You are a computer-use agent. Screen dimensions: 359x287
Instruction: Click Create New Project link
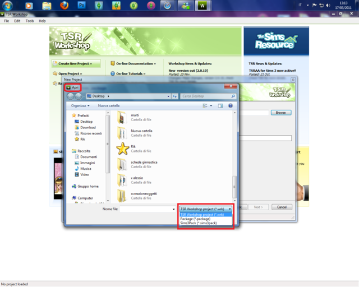pos(76,64)
